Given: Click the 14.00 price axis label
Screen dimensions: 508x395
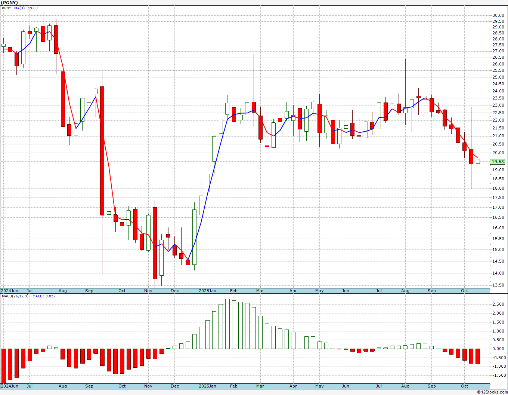Looking at the screenshot, I should 498,273.
